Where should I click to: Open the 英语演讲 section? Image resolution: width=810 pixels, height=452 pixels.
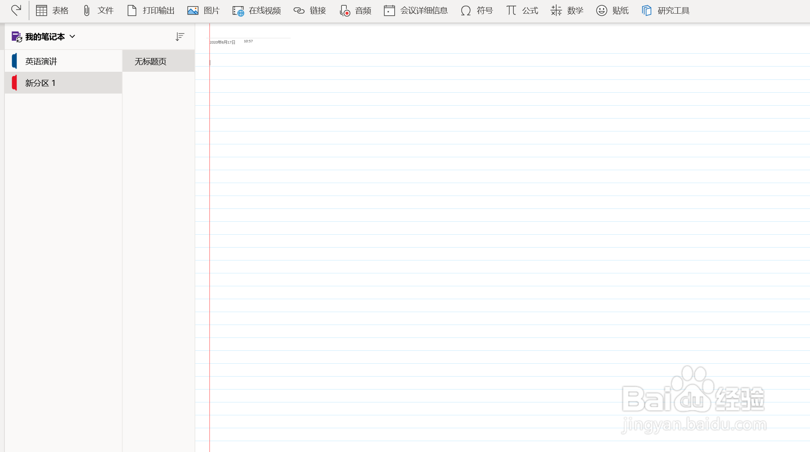pyautogui.click(x=63, y=61)
